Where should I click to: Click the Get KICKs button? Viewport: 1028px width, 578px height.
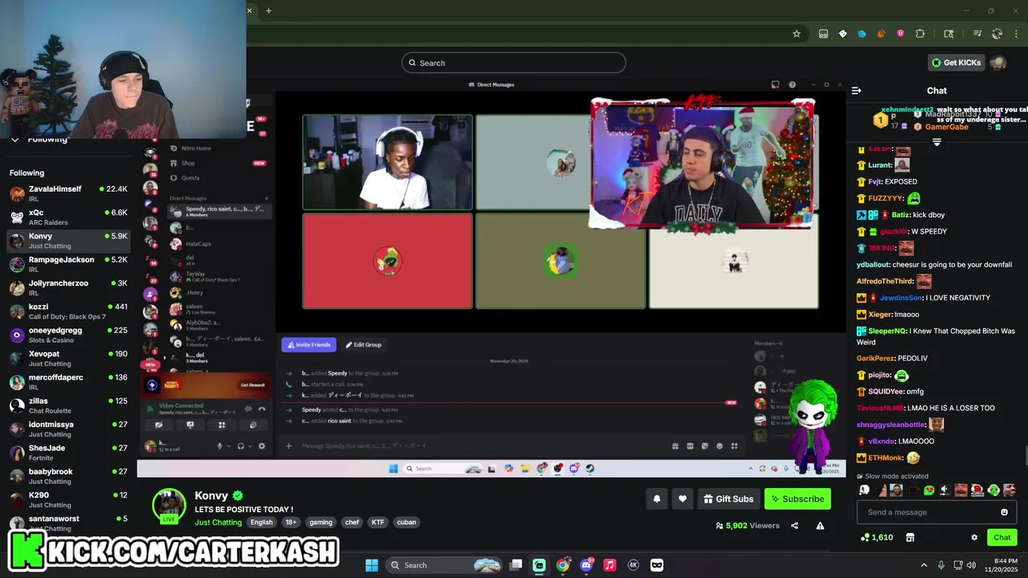(956, 63)
